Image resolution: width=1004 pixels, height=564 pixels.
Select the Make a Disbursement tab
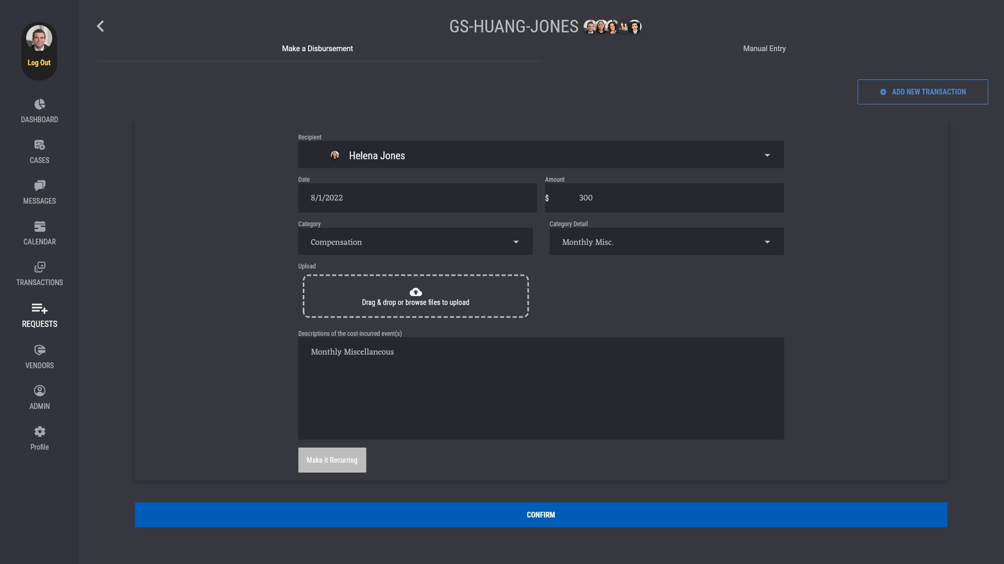click(317, 49)
